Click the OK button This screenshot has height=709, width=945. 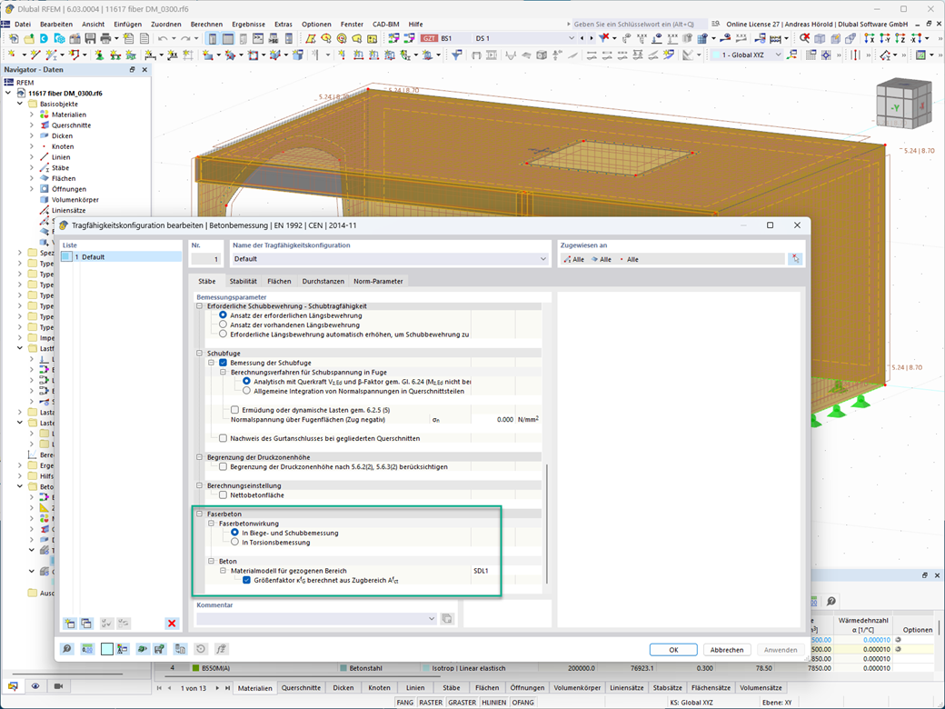pyautogui.click(x=673, y=650)
